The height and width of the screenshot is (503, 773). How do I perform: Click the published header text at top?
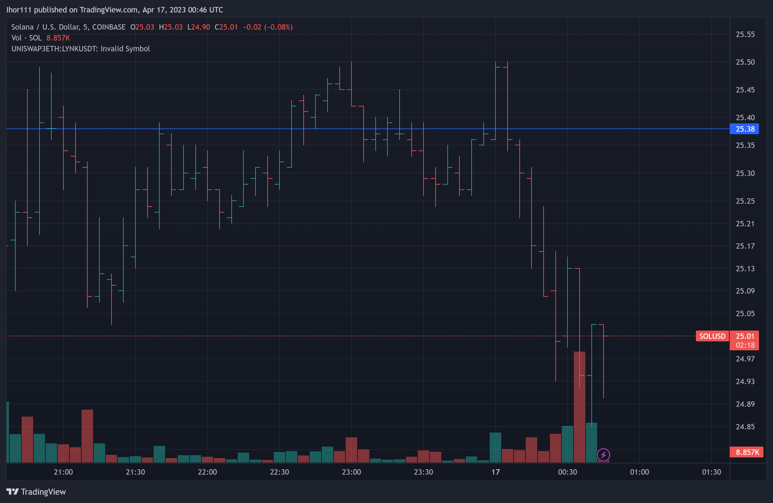click(115, 10)
